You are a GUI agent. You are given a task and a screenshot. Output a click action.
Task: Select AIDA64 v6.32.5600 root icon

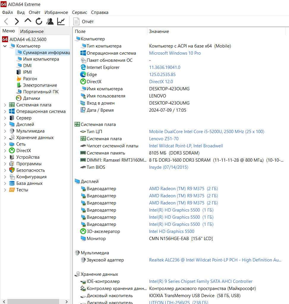click(5, 39)
